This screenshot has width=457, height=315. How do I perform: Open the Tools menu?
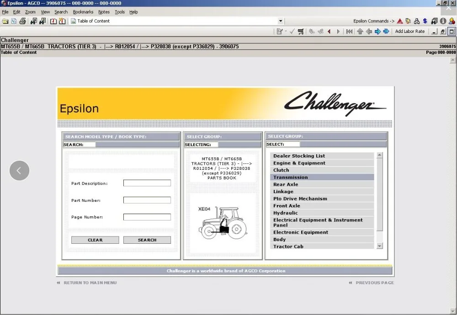pyautogui.click(x=120, y=12)
